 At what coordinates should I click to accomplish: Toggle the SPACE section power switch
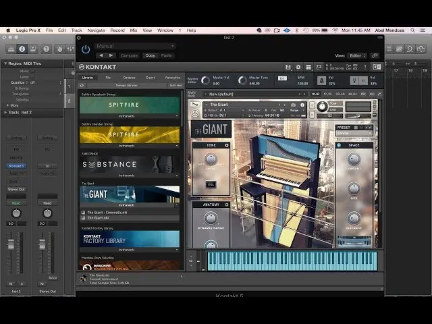[339, 145]
